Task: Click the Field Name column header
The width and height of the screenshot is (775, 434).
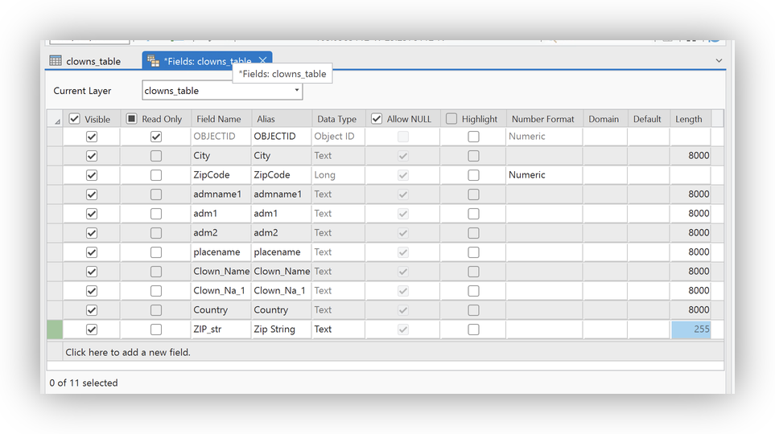Action: [x=219, y=119]
